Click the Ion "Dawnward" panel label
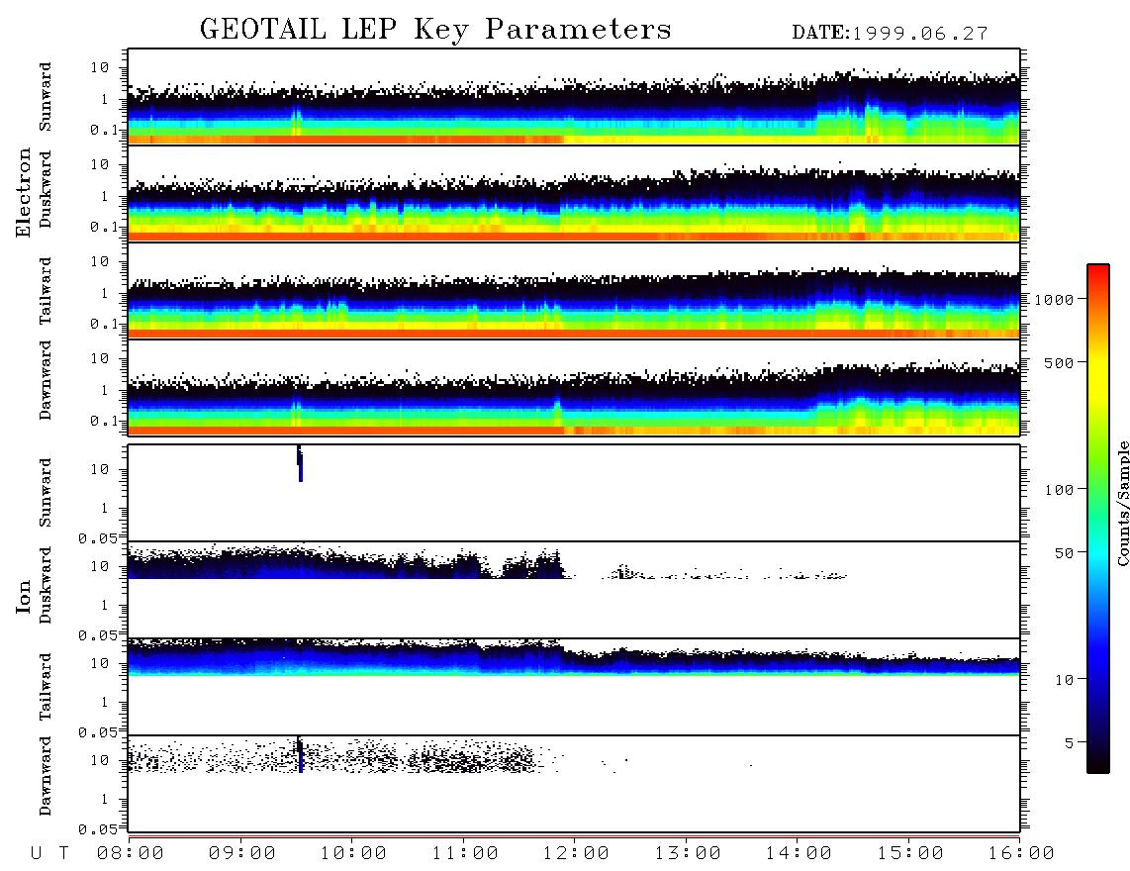This screenshot has height=871, width=1130. [46, 776]
